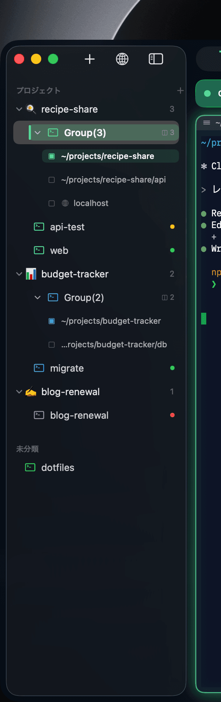Viewport: 221px width, 702px height.
Task: Collapse the Group(2) chevron
Action: 38,297
